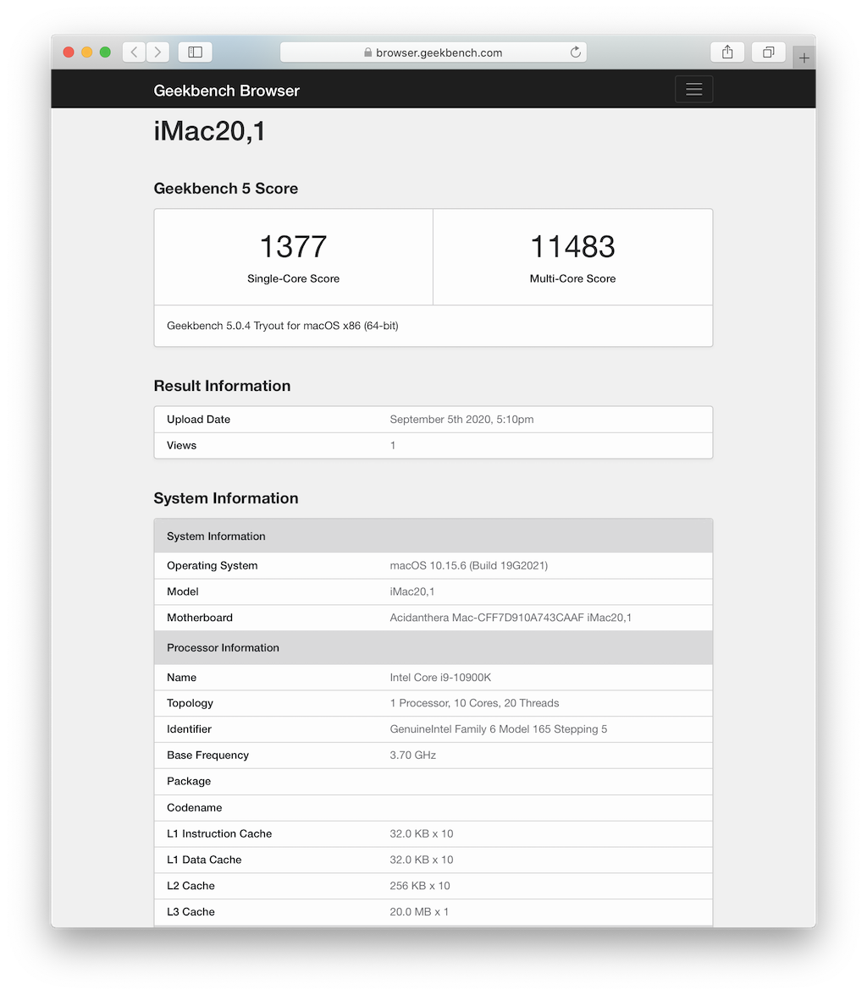Screen dimensions: 867x995
Task: Click the Views row label
Action: coord(182,445)
